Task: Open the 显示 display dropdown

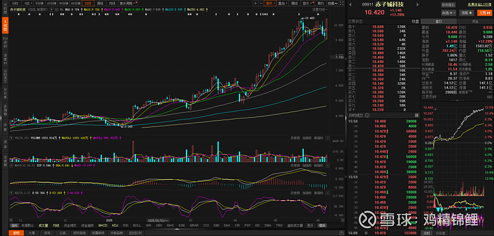Action: click(x=307, y=3)
